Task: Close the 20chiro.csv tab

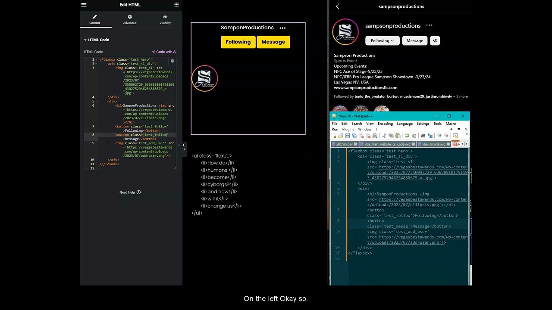Action: [355, 144]
